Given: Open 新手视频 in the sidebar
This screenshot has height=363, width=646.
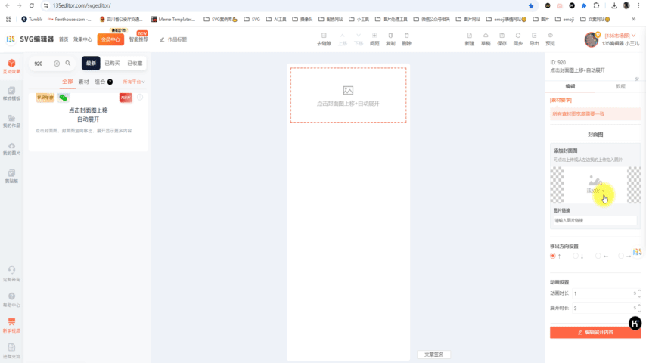Looking at the screenshot, I should pyautogui.click(x=11, y=325).
